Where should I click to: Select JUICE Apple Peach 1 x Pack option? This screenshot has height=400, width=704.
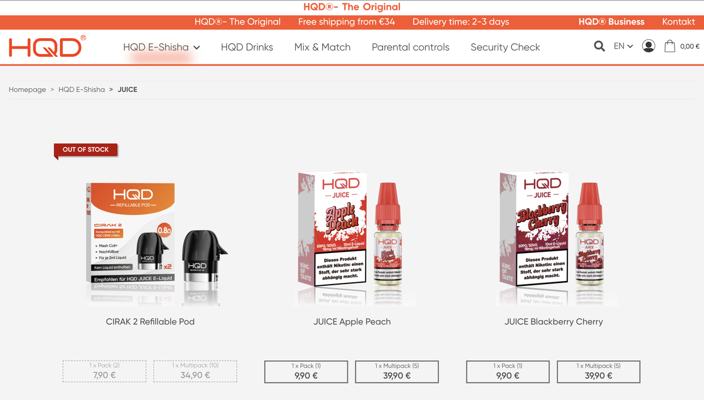306,371
